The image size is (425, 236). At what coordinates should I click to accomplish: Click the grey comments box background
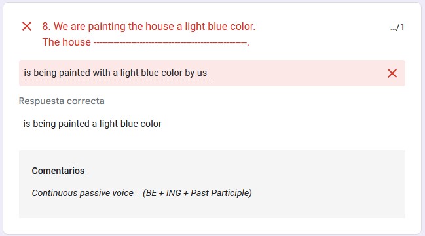[212, 184]
